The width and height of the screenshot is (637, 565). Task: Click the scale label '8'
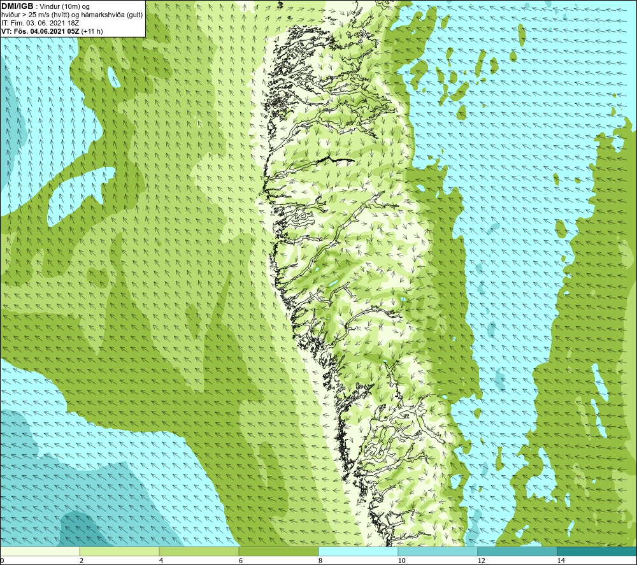click(x=320, y=561)
